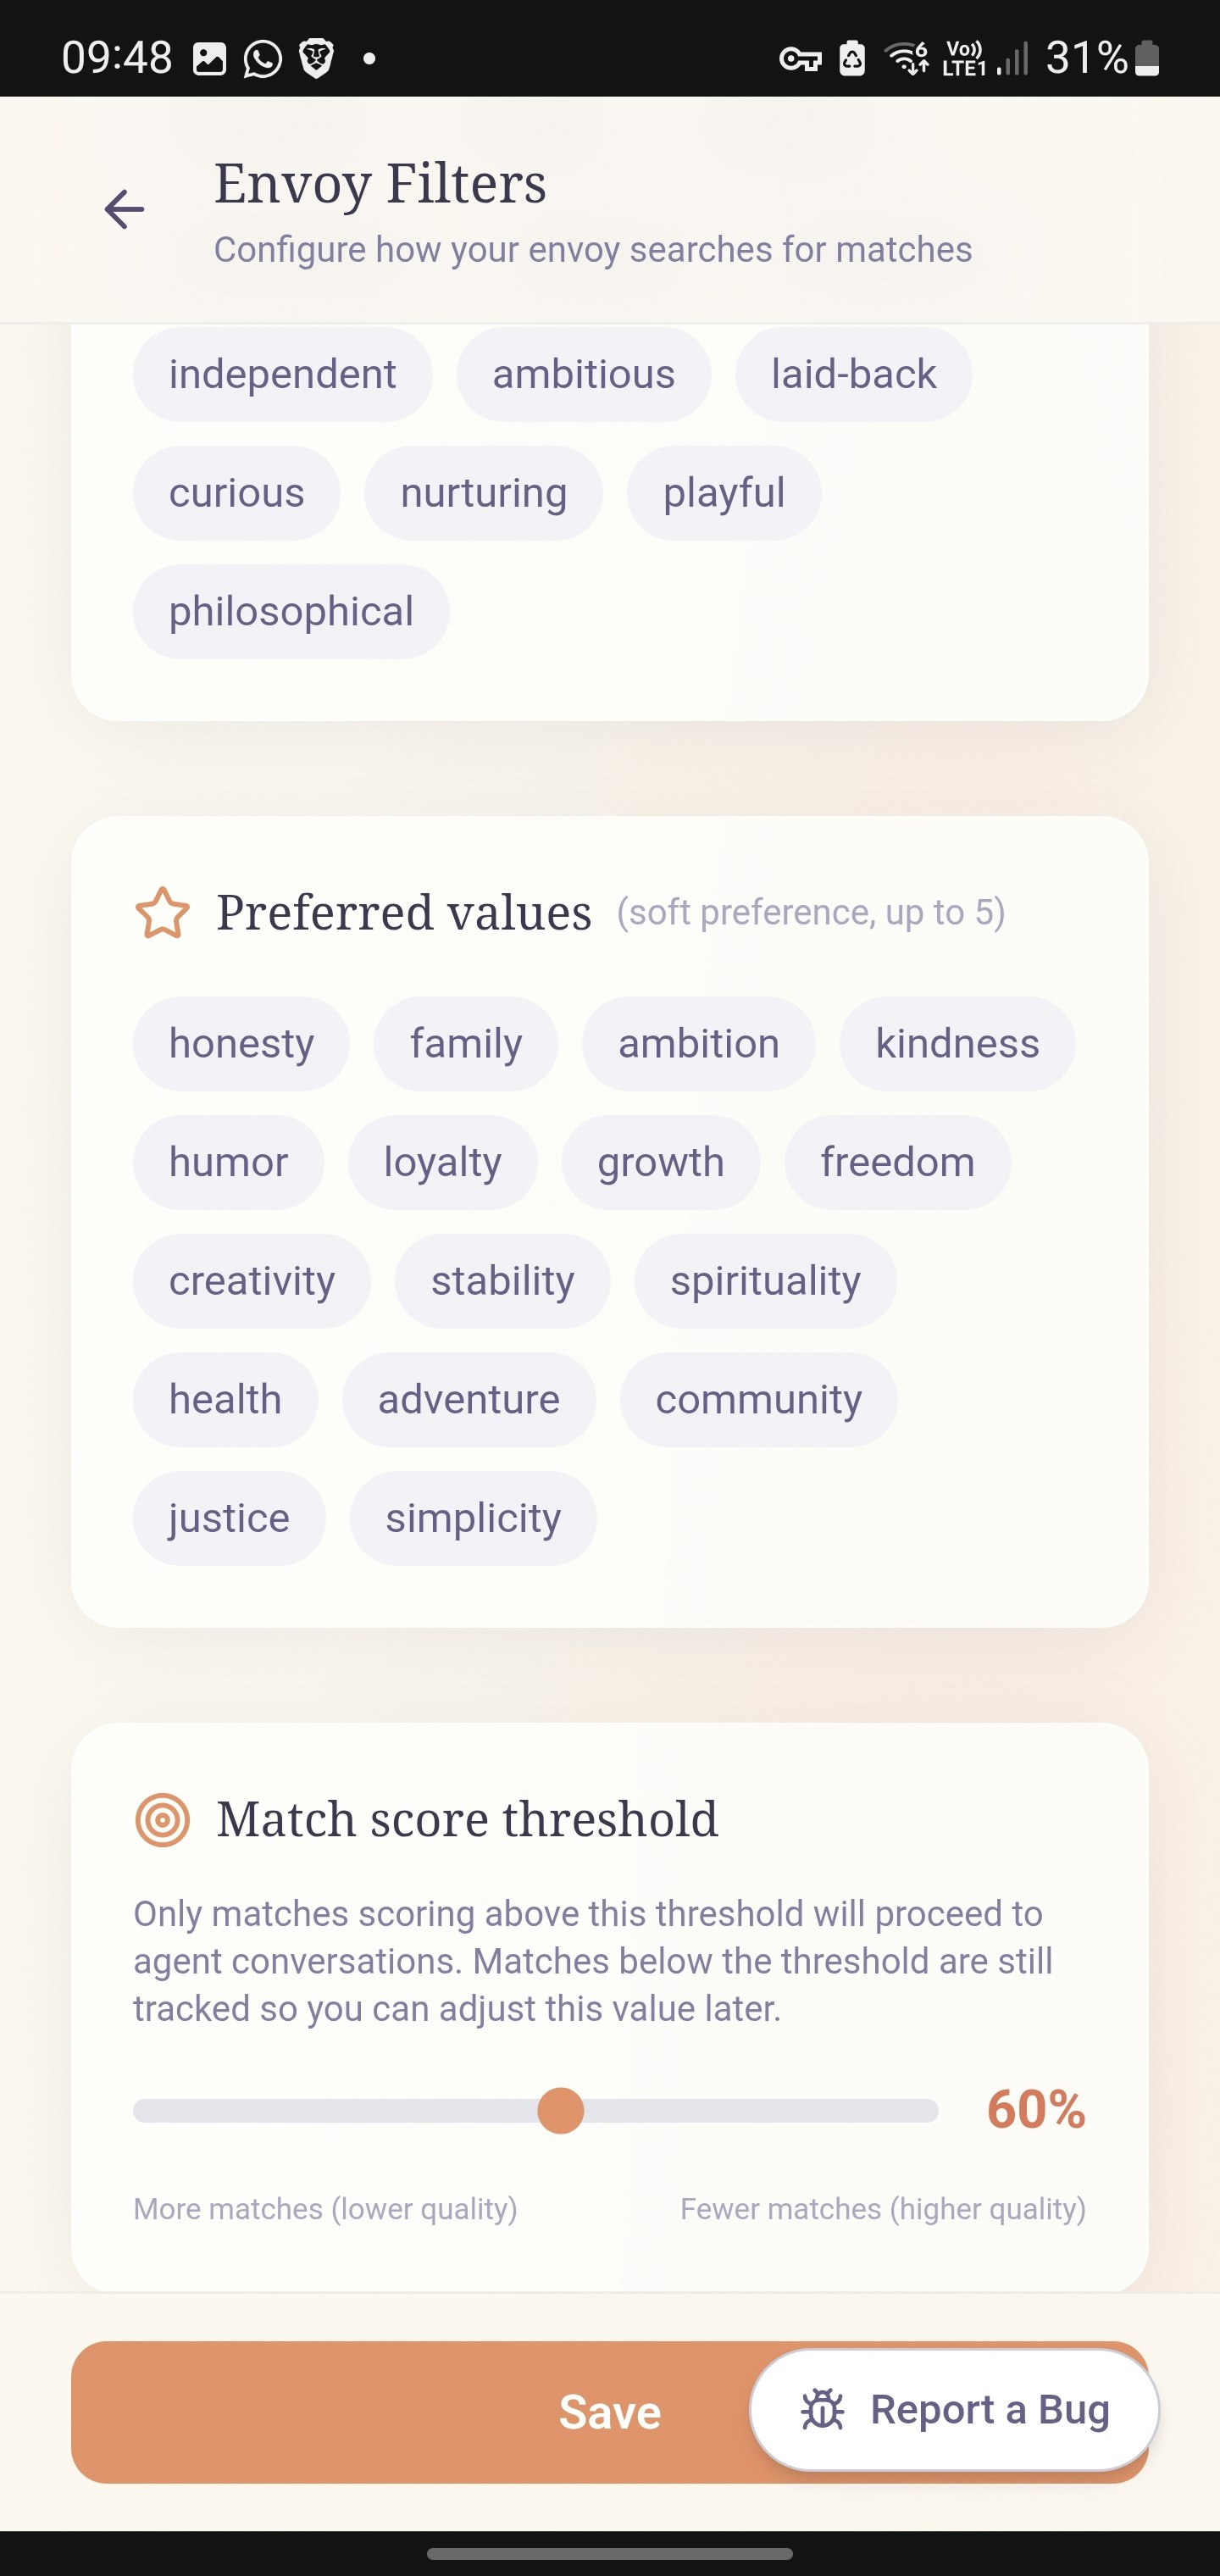The image size is (1220, 2576).
Task: Tap the star icon beside Preferred values
Action: point(162,913)
